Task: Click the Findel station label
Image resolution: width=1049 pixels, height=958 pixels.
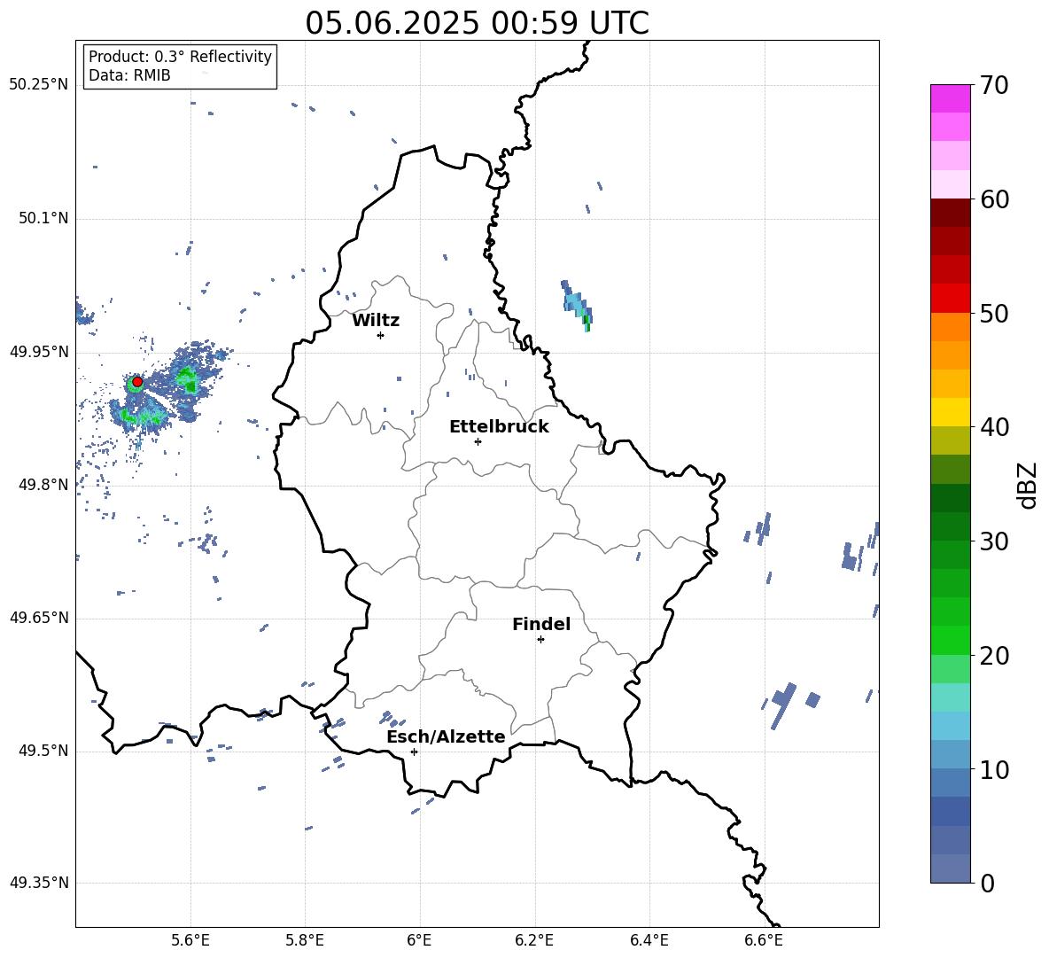Action: pyautogui.click(x=541, y=624)
